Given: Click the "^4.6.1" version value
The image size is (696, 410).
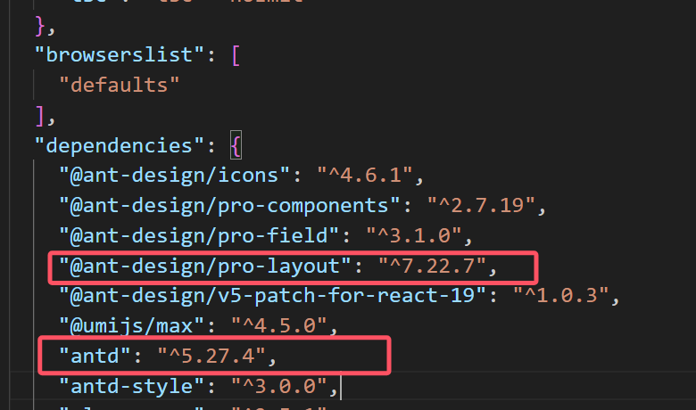Looking at the screenshot, I should [365, 176].
